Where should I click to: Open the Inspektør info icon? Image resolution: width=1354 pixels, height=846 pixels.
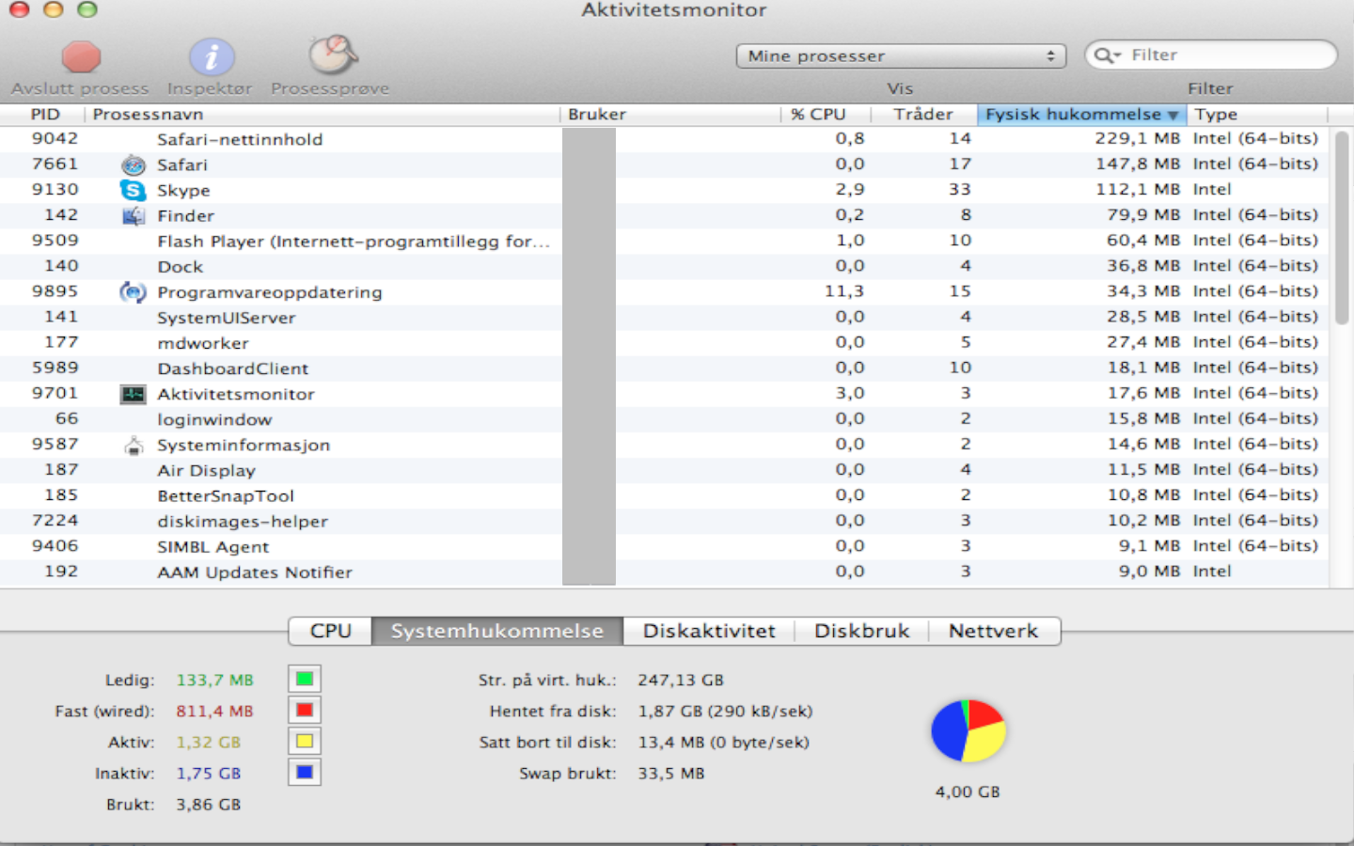pos(212,56)
